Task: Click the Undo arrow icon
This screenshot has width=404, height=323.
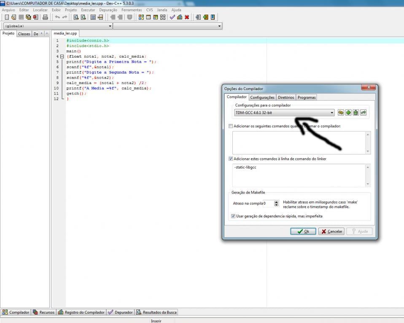Action: (x=57, y=17)
